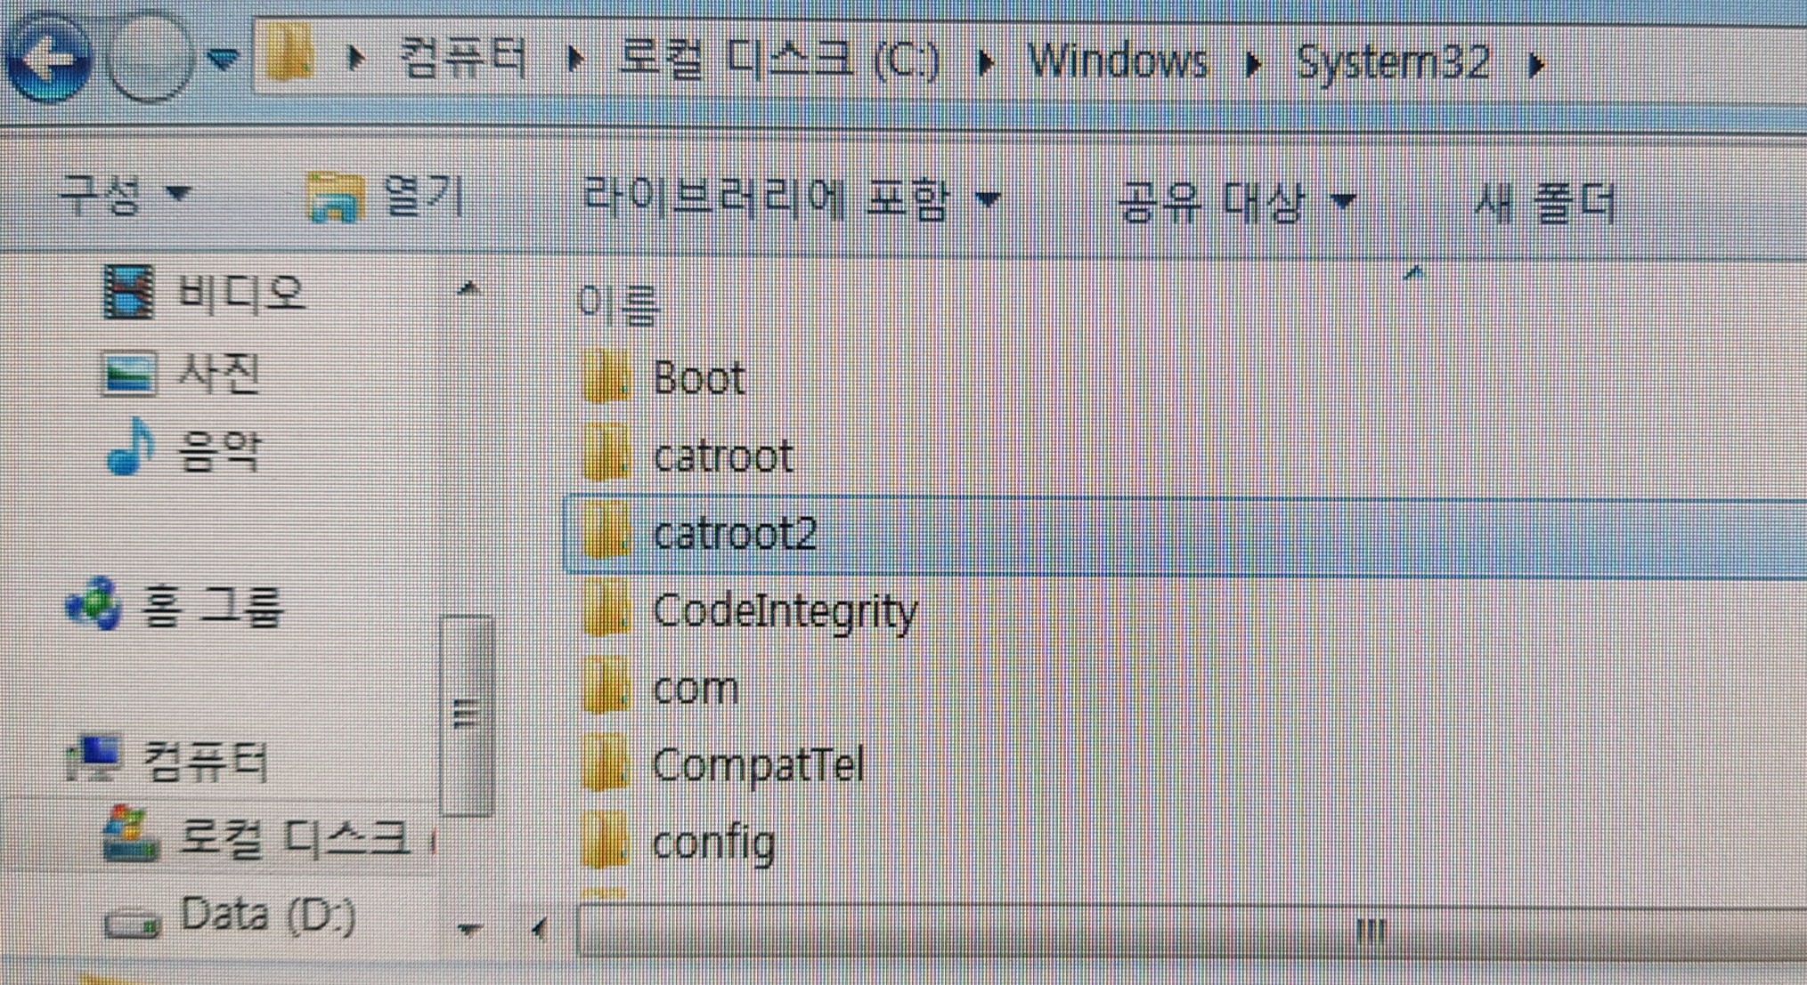1807x985 pixels.
Task: Click the navigation pane scroll up arrow
Action: coord(468,289)
